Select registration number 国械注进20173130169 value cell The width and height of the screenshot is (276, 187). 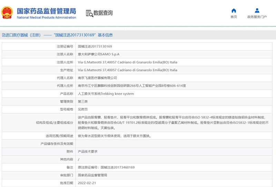(x=95, y=46)
